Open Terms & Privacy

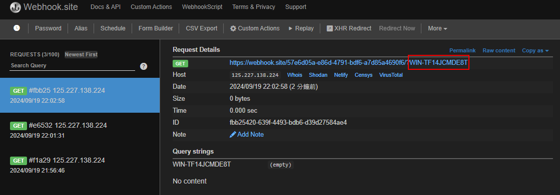pos(254,7)
